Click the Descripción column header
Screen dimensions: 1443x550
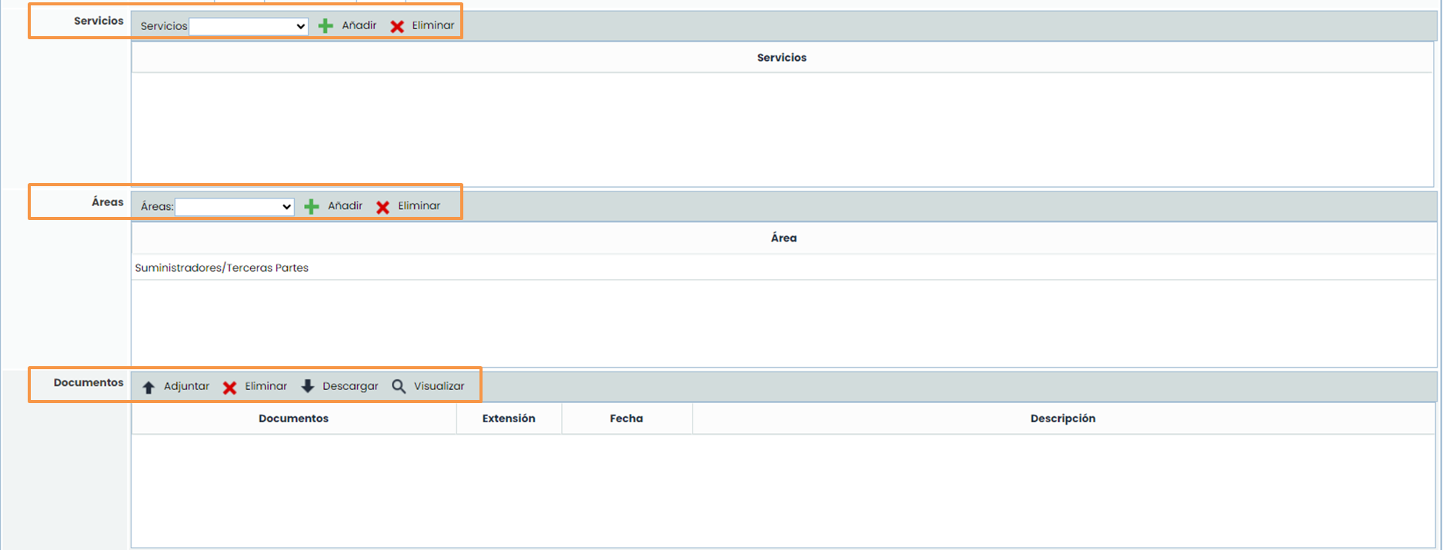pos(1063,418)
